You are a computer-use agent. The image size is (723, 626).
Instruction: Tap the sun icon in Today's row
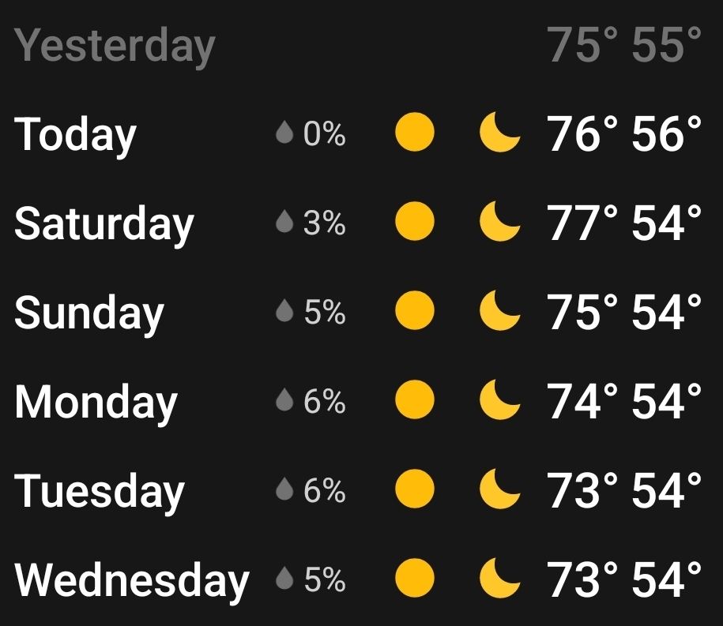click(415, 132)
